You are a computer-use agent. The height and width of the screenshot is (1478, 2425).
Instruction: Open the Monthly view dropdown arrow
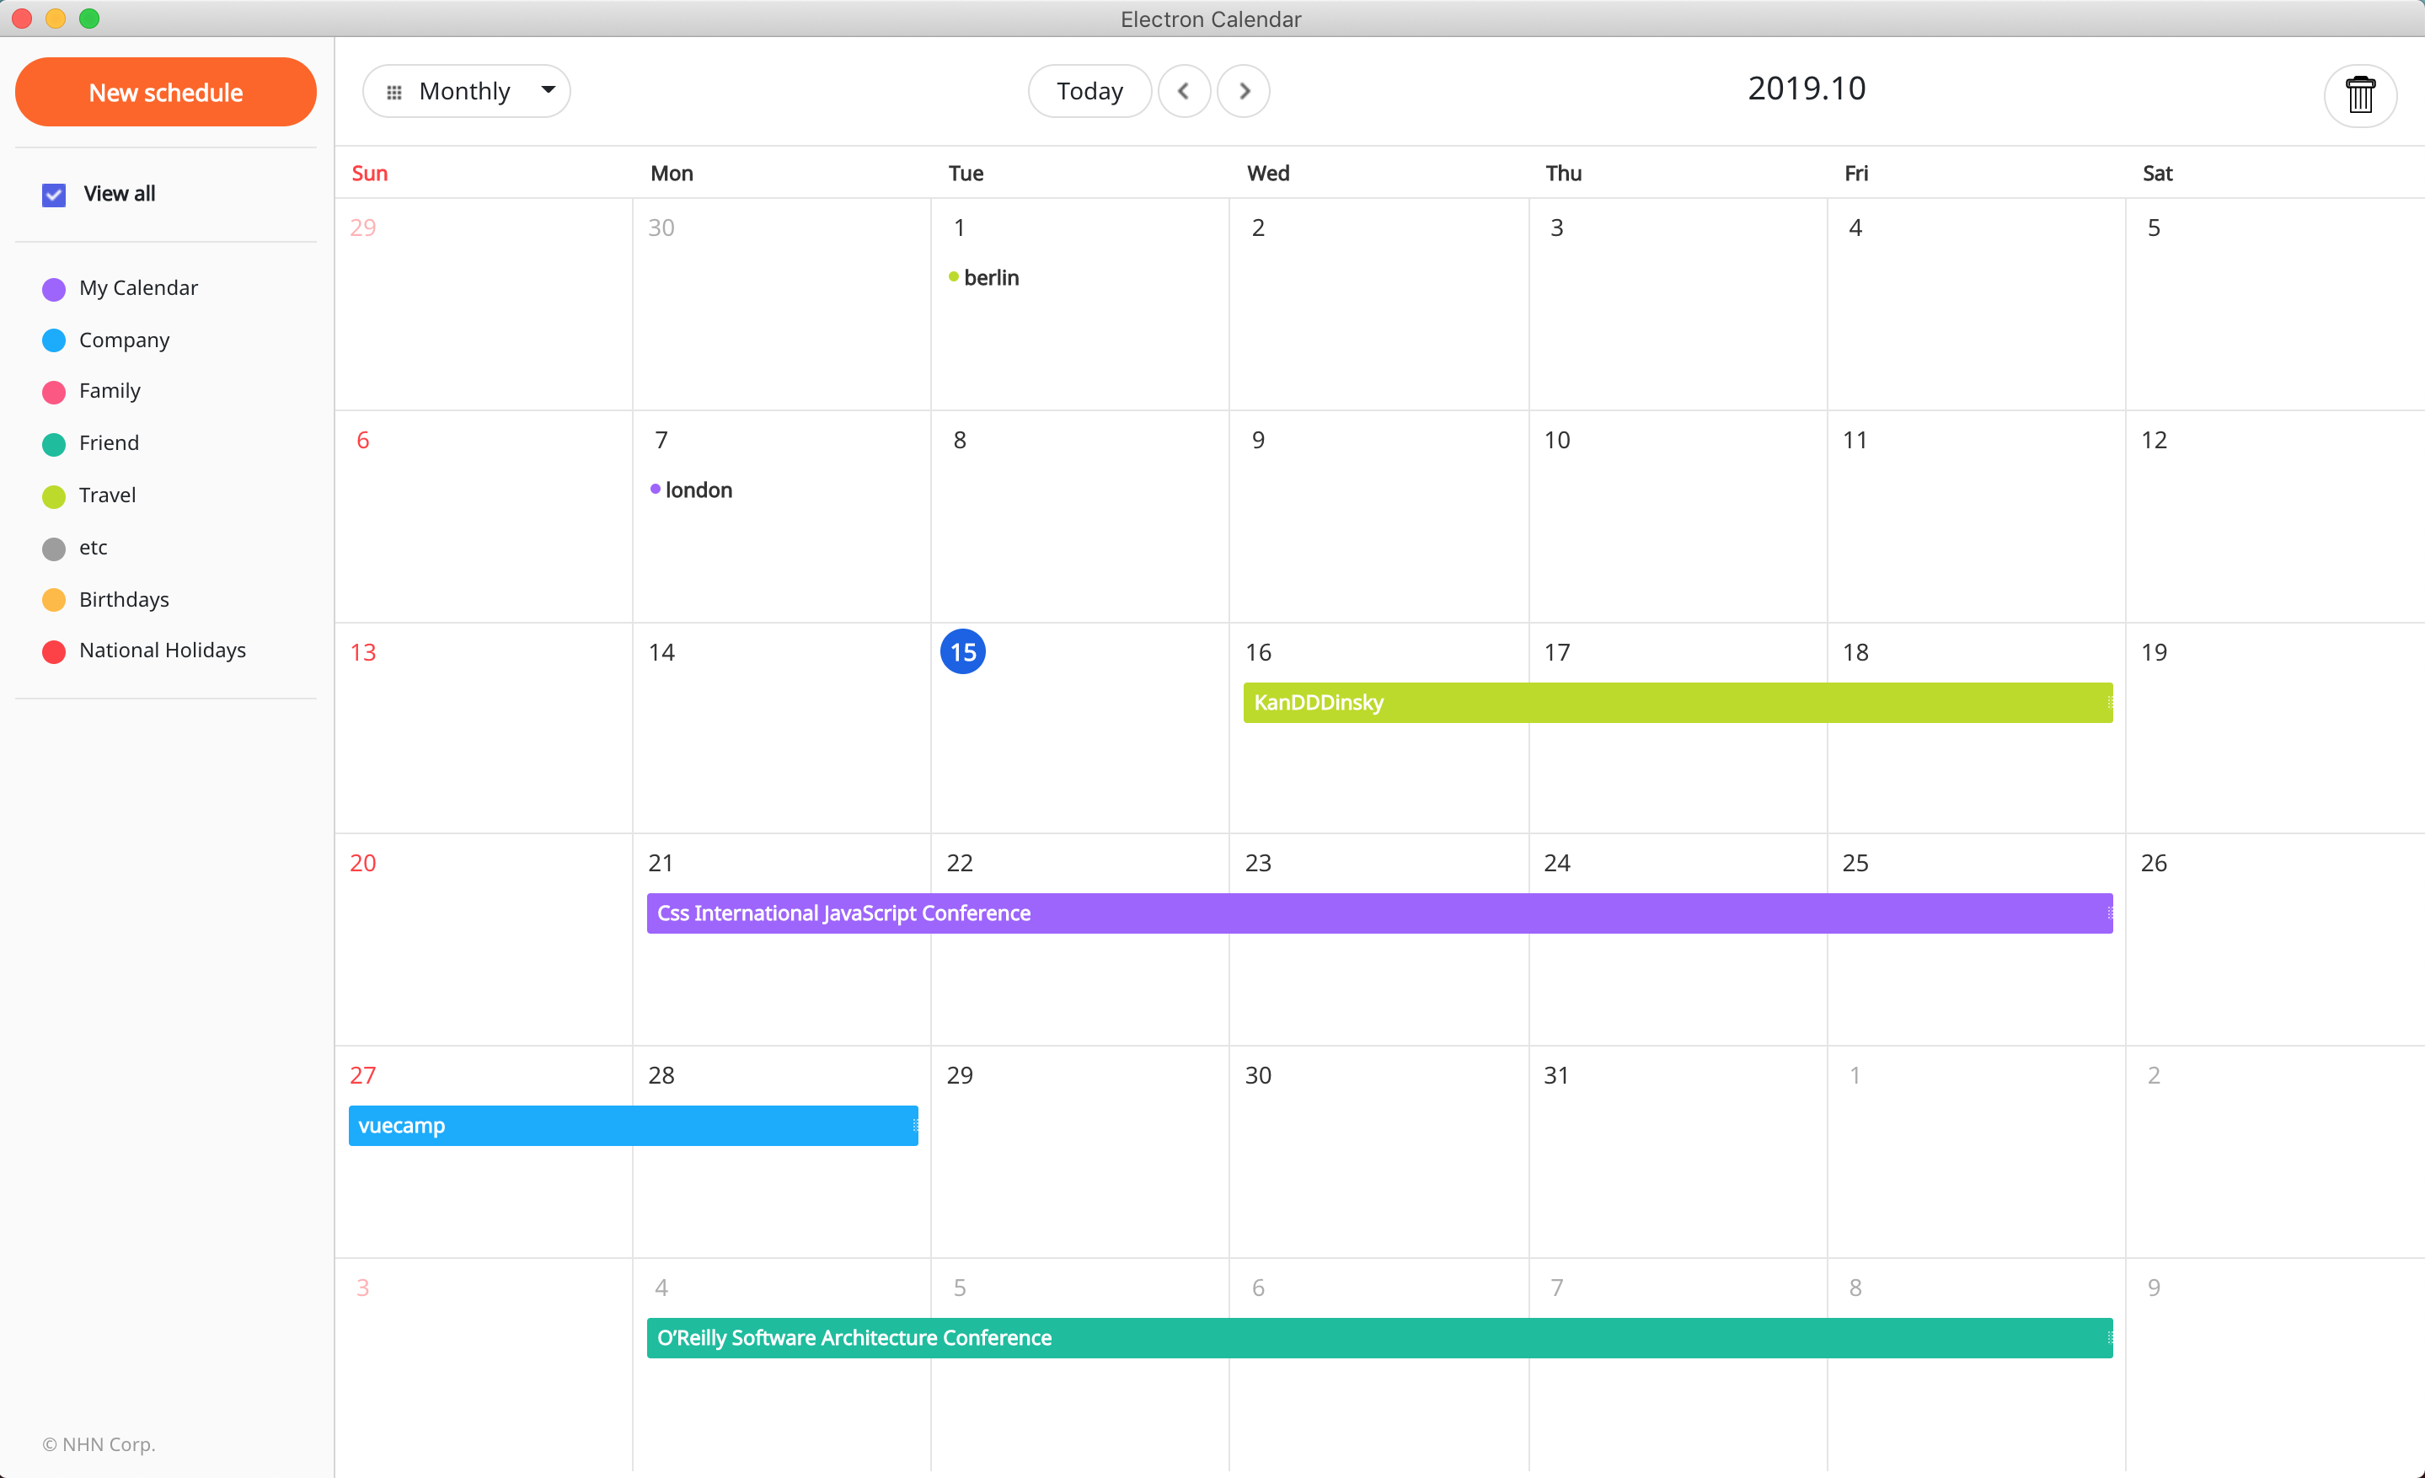pos(549,90)
